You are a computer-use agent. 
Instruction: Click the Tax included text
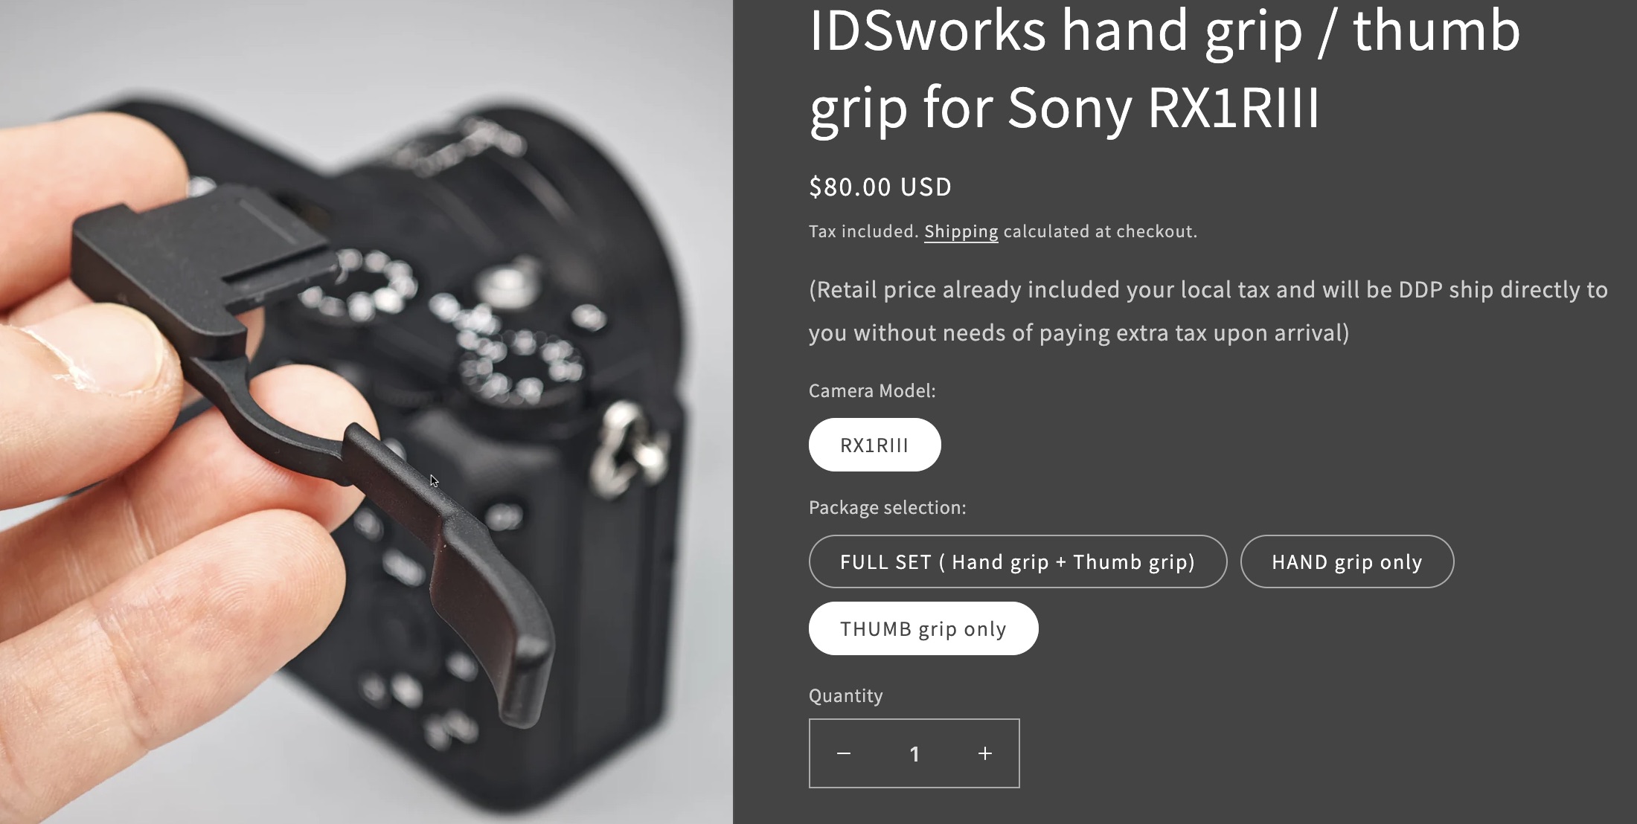click(864, 231)
